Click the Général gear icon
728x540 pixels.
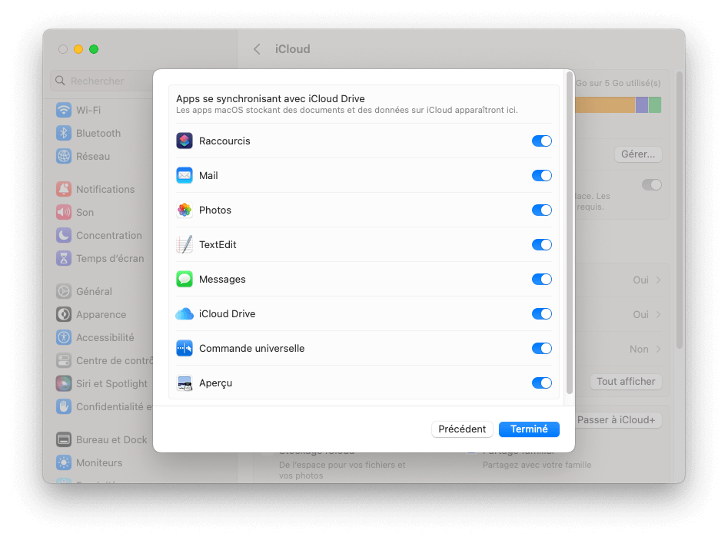pyautogui.click(x=64, y=291)
